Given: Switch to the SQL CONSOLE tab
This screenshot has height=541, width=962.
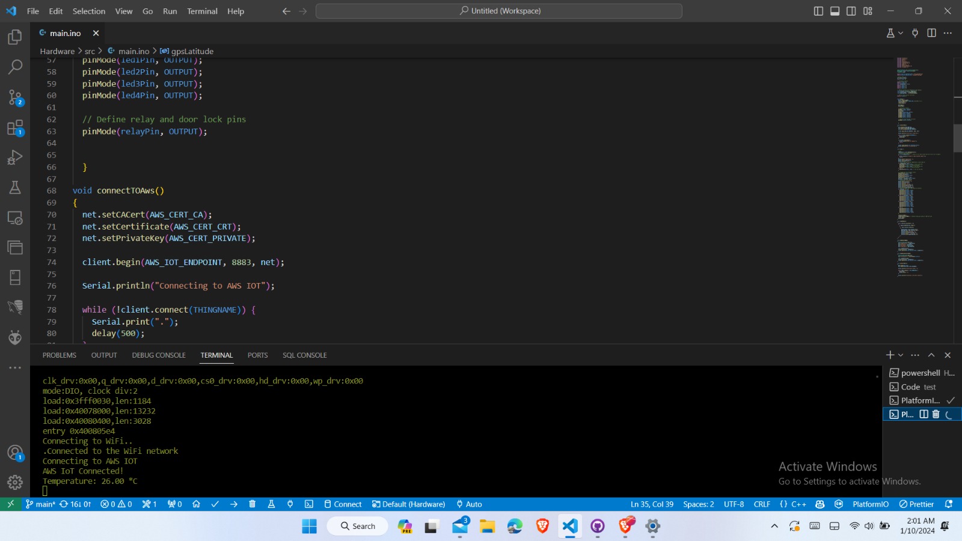Looking at the screenshot, I should pyautogui.click(x=305, y=355).
